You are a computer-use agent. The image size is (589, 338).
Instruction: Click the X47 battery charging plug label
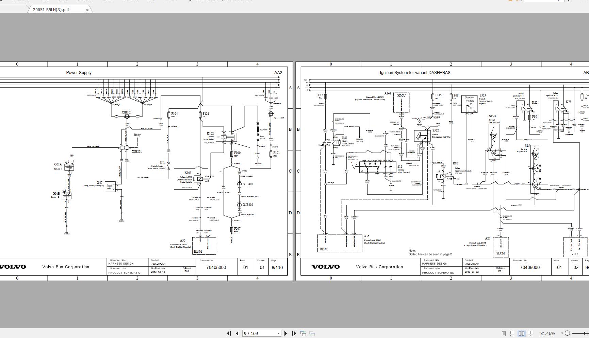pos(99,183)
